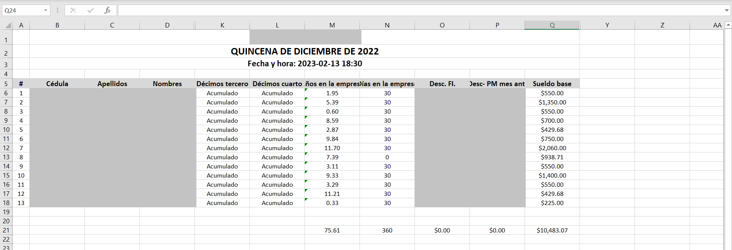Click the total cell 75.61
Screen dimensions: 732x250
tap(332, 230)
